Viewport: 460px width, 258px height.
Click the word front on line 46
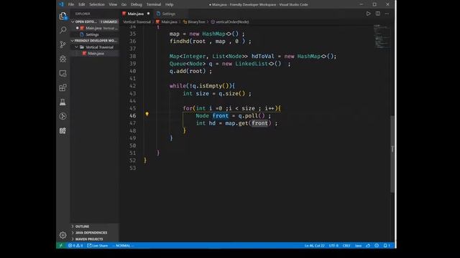click(221, 116)
